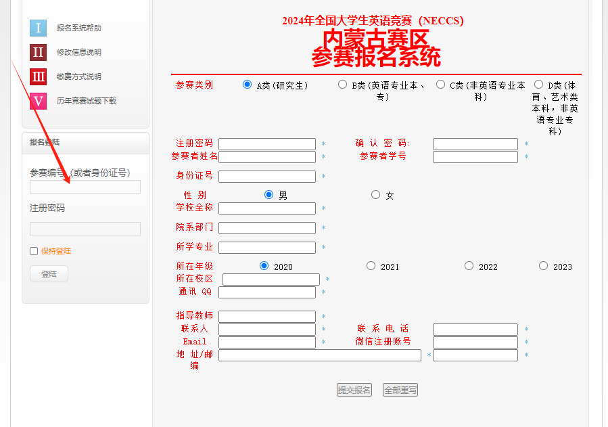Open the 报名系统帮助 link
Image resolution: width=608 pixels, height=427 pixels.
[78, 28]
